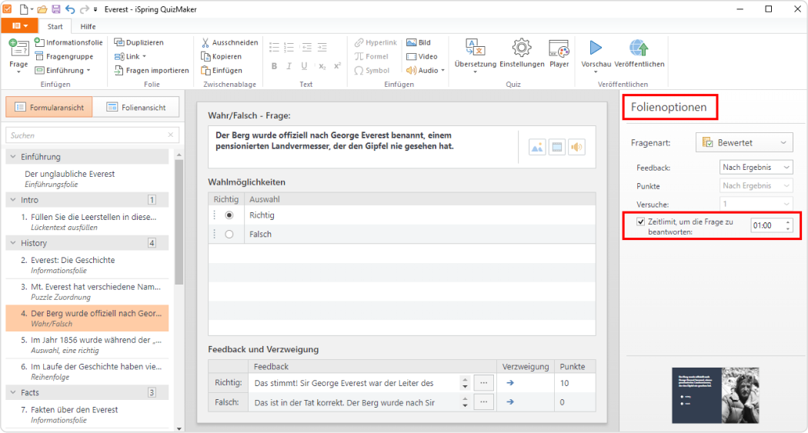Click Veröffentlichen to publish quiz
This screenshot has width=808, height=433.
click(x=639, y=53)
